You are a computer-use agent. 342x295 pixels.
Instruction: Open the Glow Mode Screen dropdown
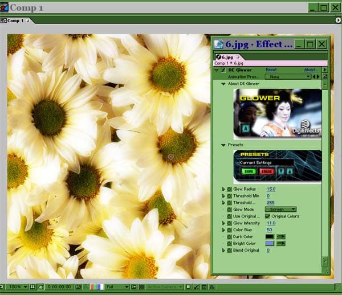[x=280, y=210]
